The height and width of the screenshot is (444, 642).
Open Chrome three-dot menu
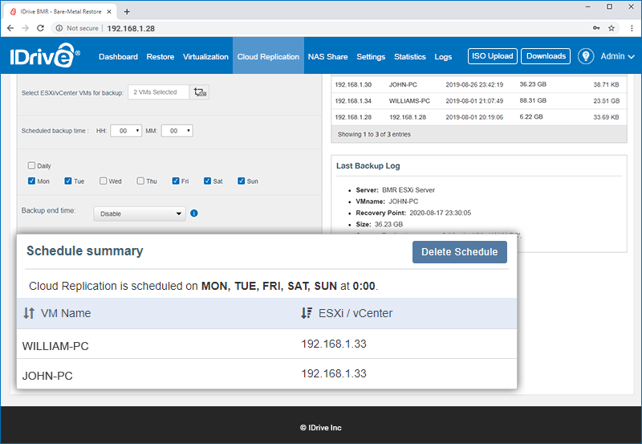pos(632,28)
